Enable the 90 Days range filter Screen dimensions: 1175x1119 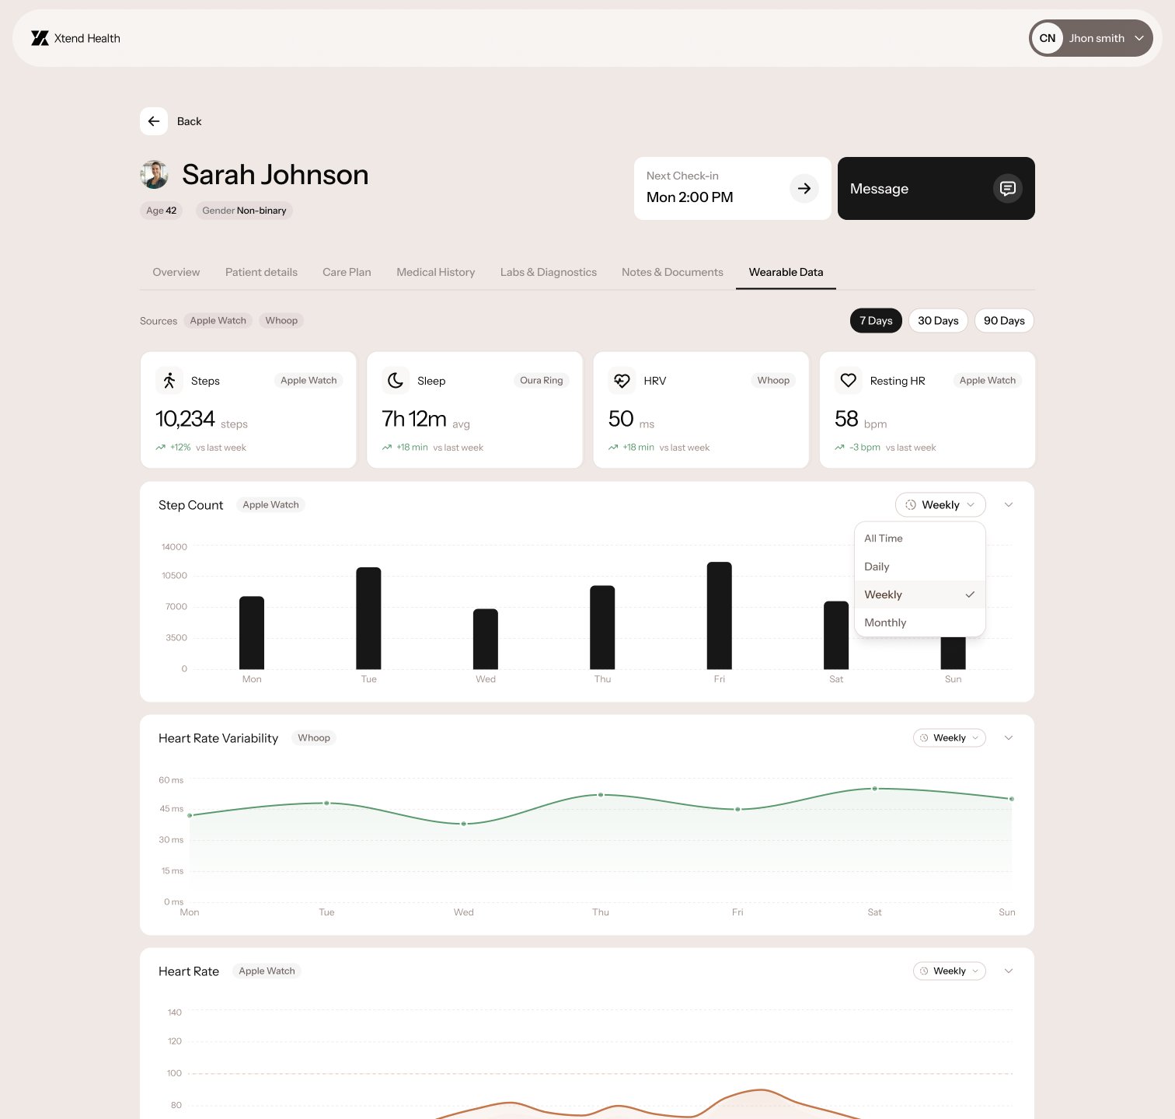coord(1003,320)
